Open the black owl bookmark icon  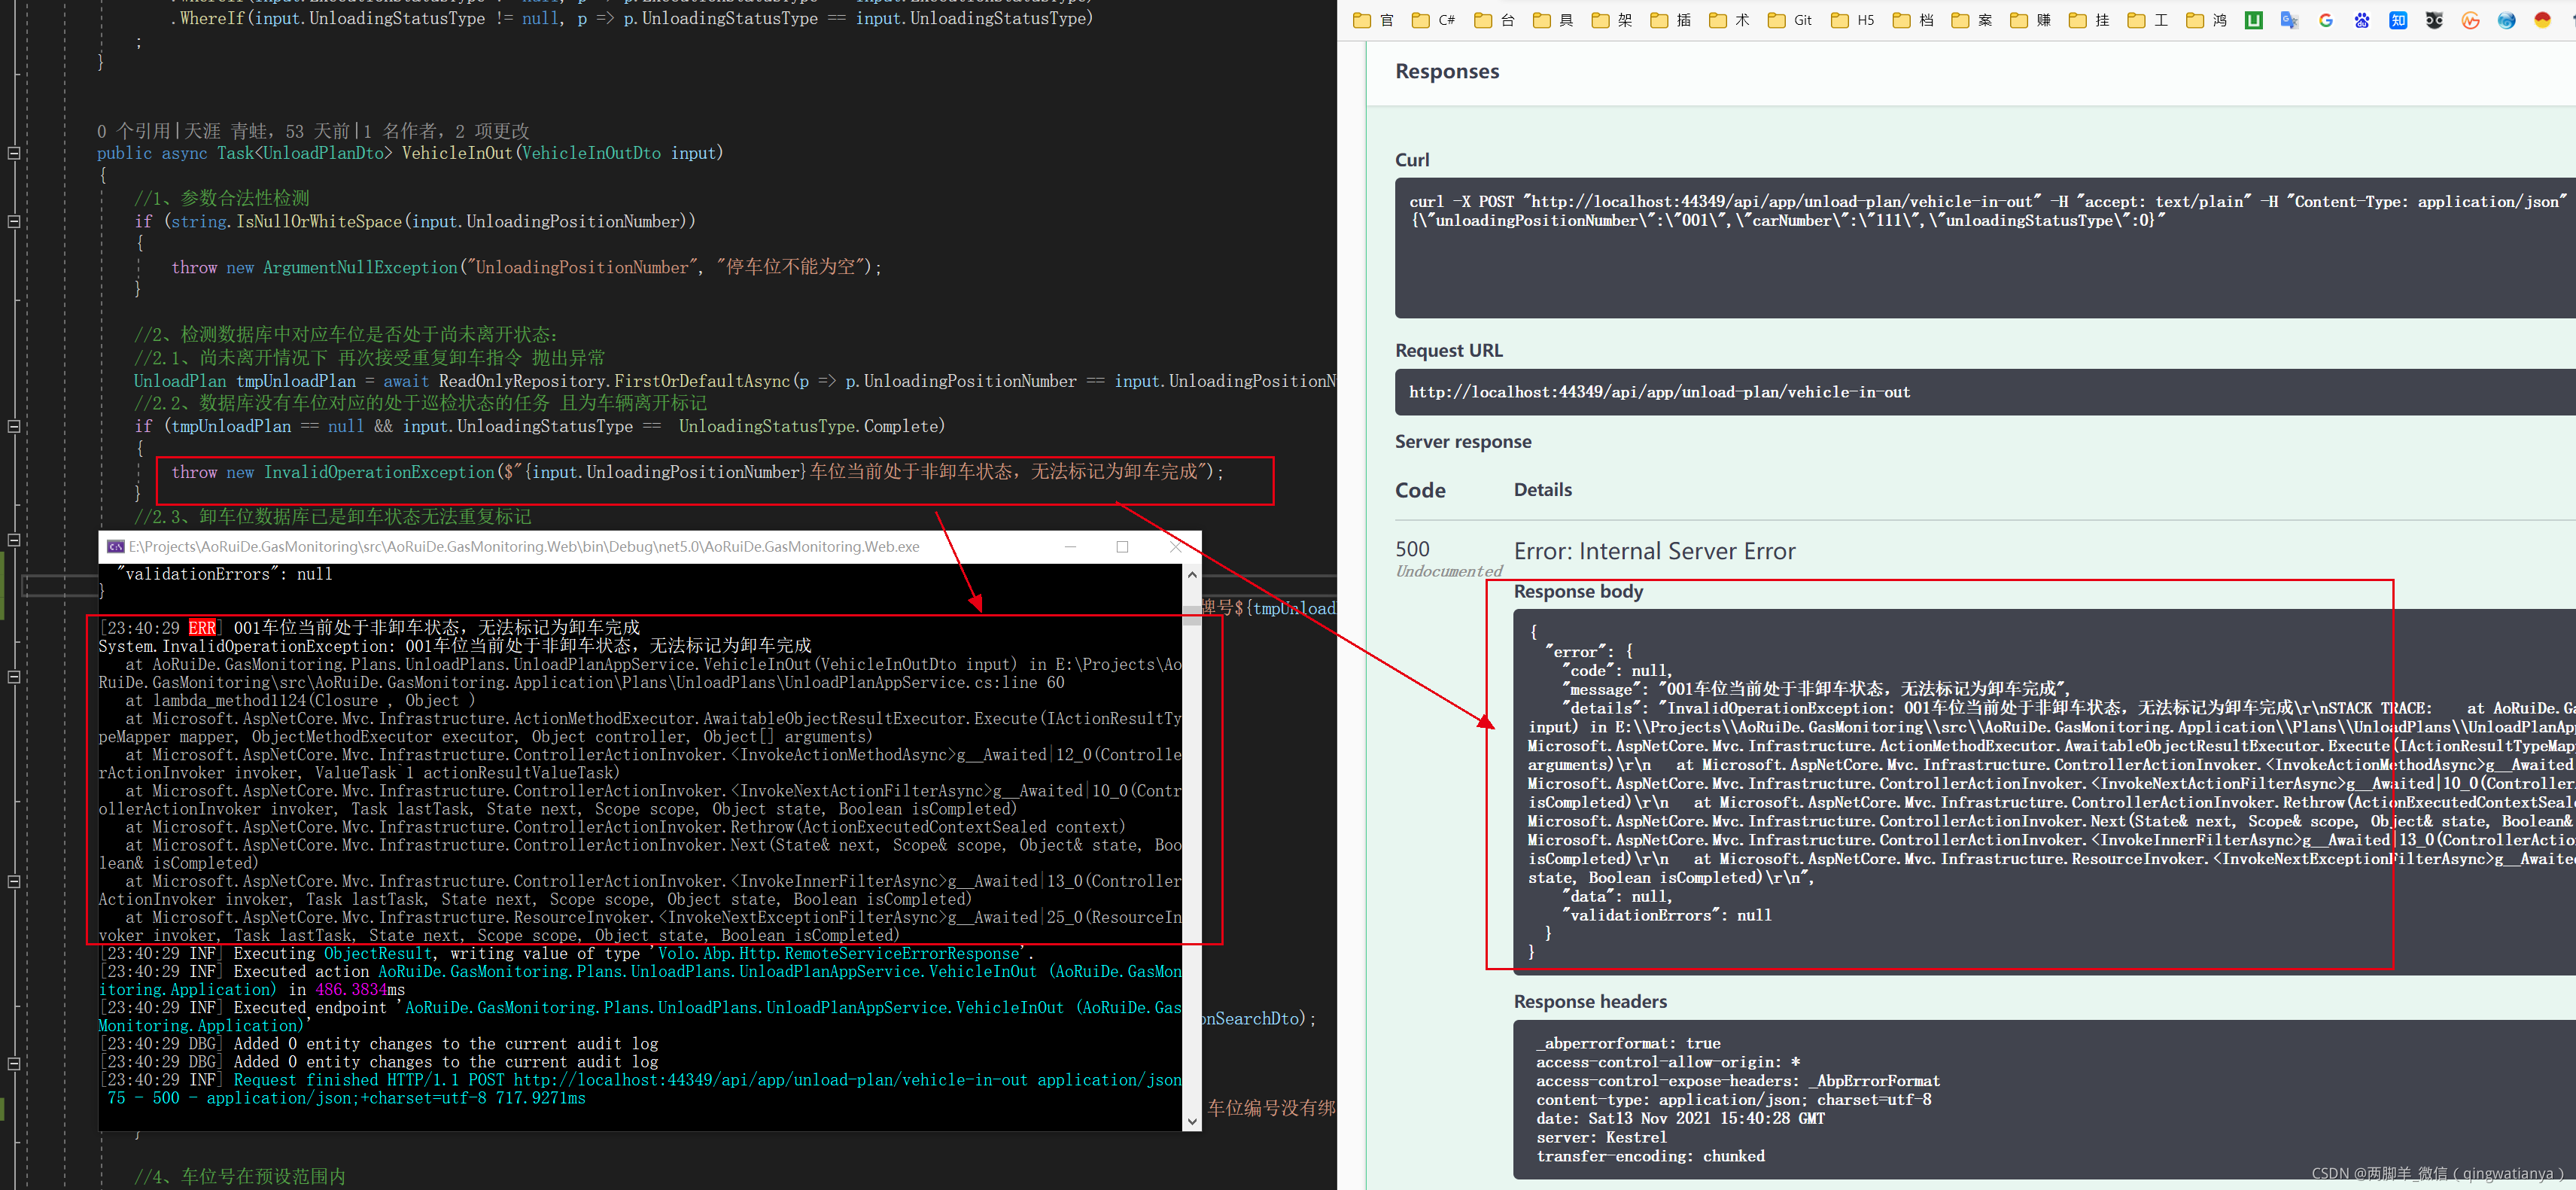pyautogui.click(x=2434, y=20)
